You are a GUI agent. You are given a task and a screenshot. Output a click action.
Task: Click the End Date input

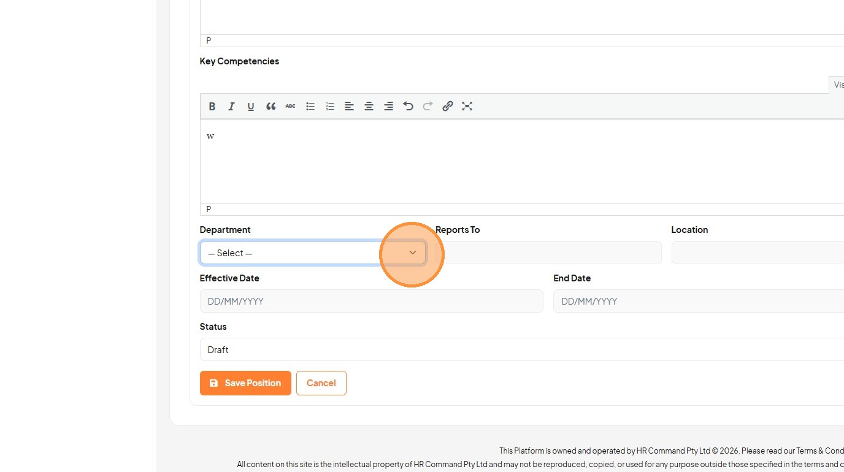pos(699,301)
